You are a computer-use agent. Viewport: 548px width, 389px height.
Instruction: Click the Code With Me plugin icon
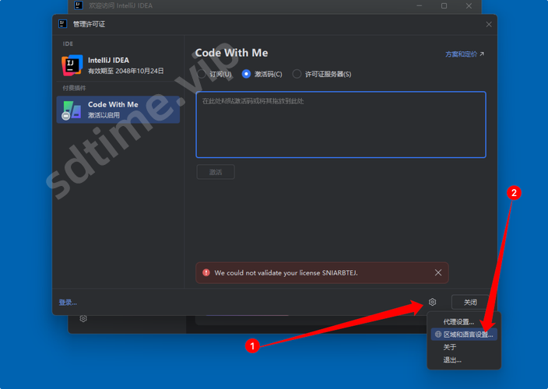(72, 110)
